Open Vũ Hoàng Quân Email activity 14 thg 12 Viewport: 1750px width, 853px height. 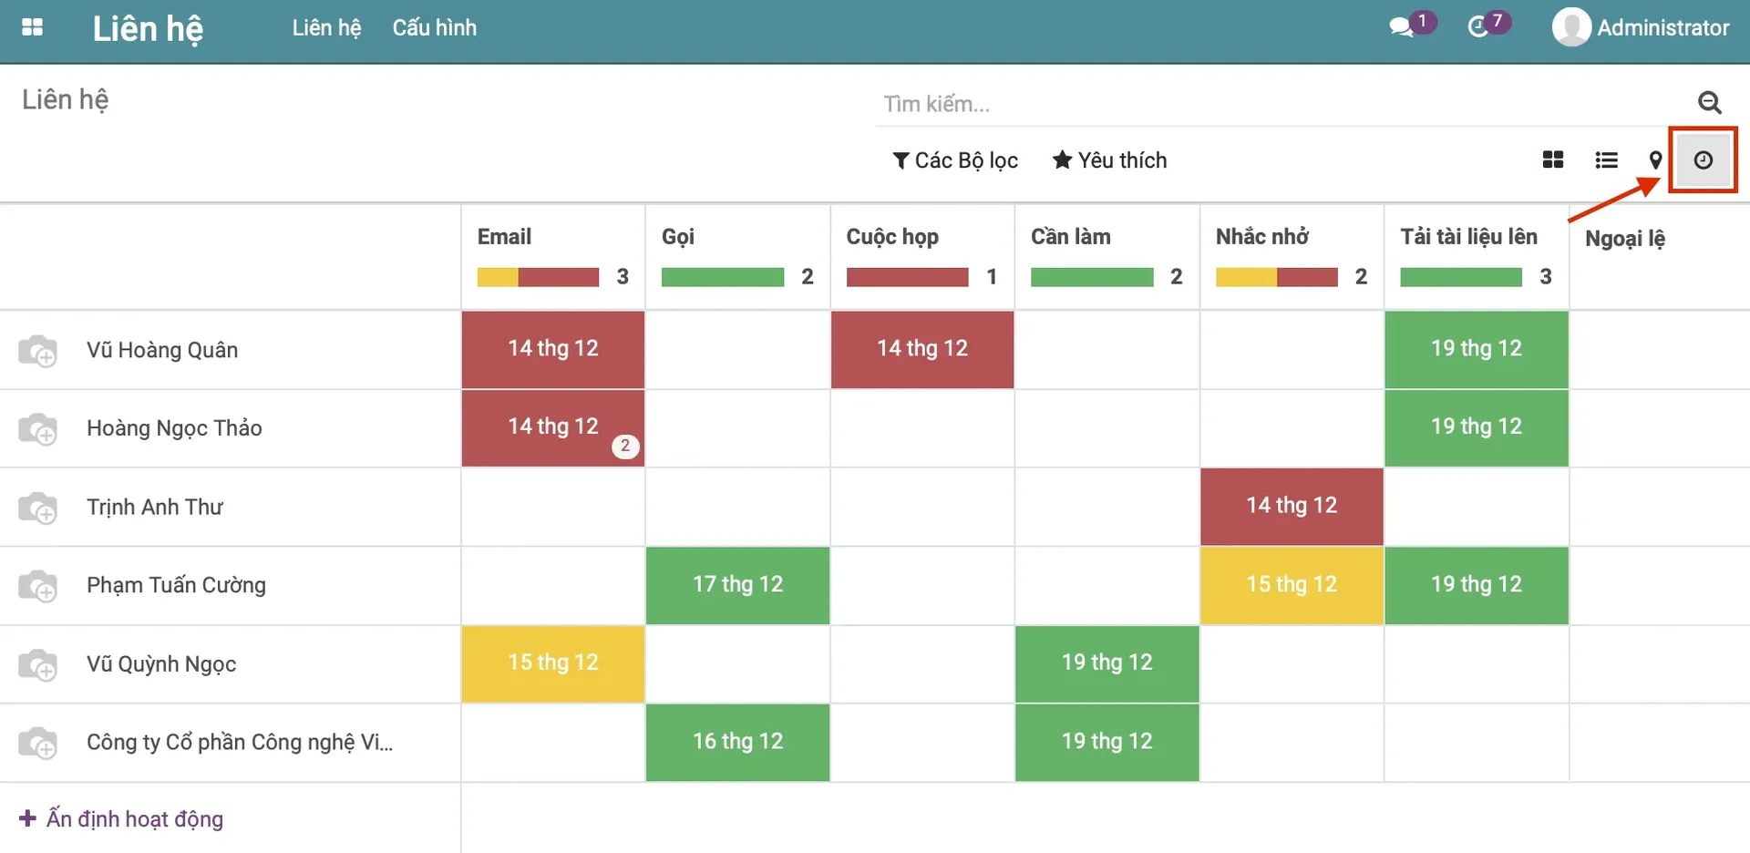[x=553, y=350]
